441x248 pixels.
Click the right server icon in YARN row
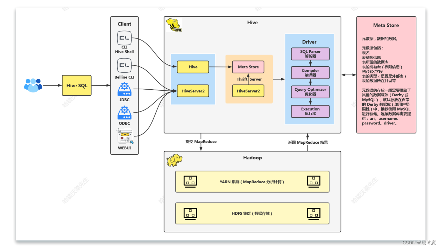pyautogui.click(x=314, y=182)
